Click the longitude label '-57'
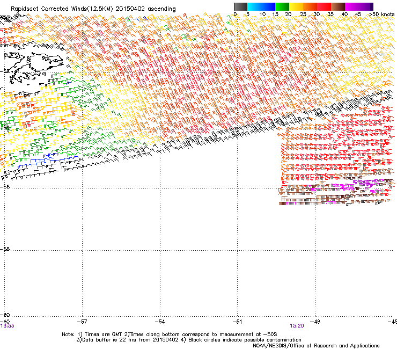Image resolution: width=397 pixels, height=349 pixels. [82, 322]
